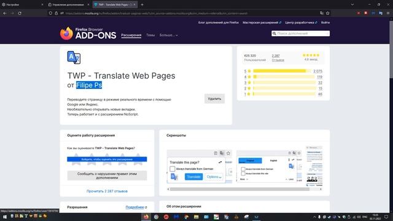Bookmark this page with the star icon
The image size is (393, 221).
327,13
